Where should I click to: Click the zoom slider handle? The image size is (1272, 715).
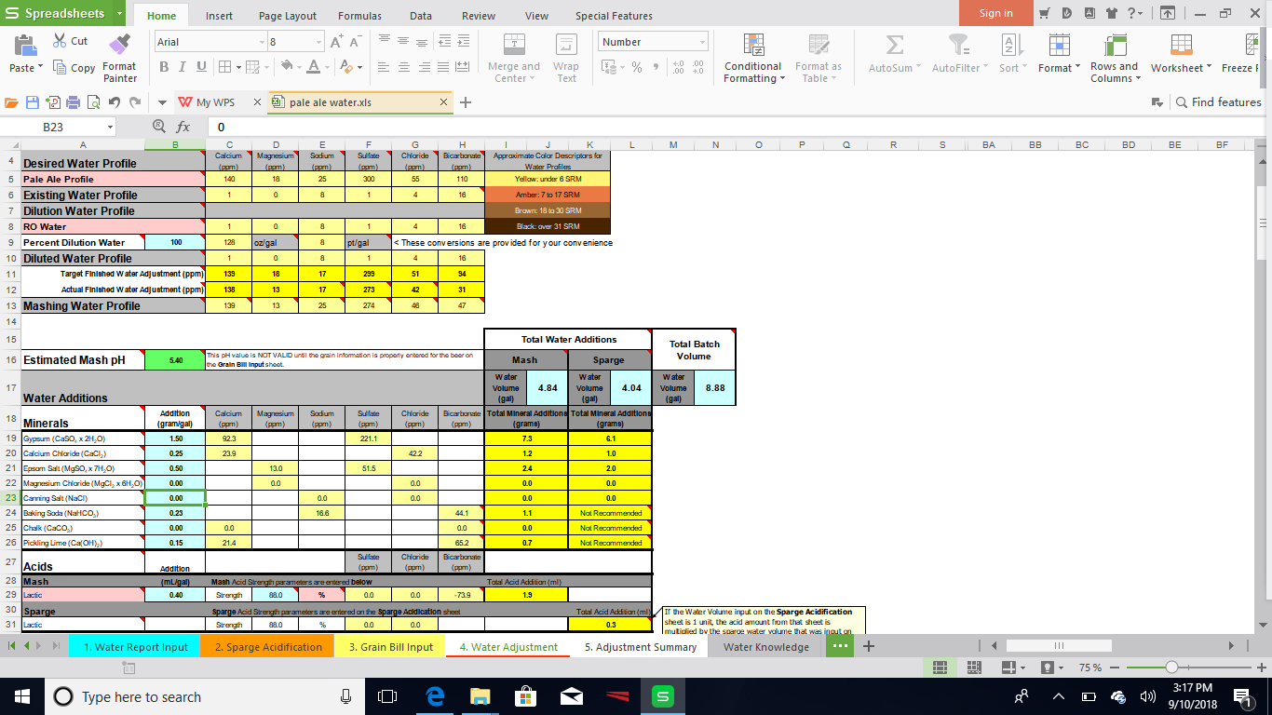click(1171, 668)
